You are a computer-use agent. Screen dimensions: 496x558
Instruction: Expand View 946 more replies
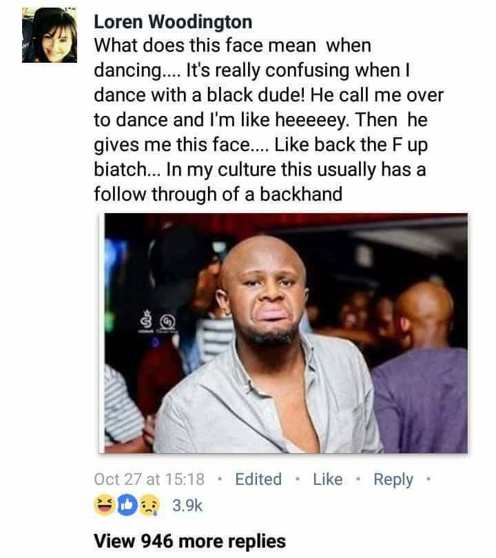click(189, 541)
